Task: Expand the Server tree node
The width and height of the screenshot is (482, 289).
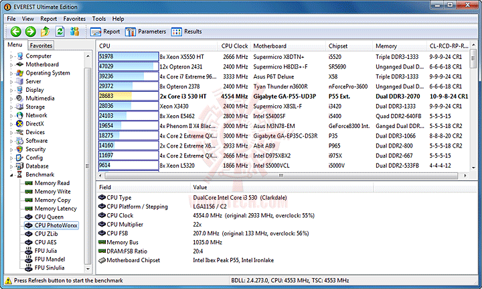Action: click(x=11, y=82)
